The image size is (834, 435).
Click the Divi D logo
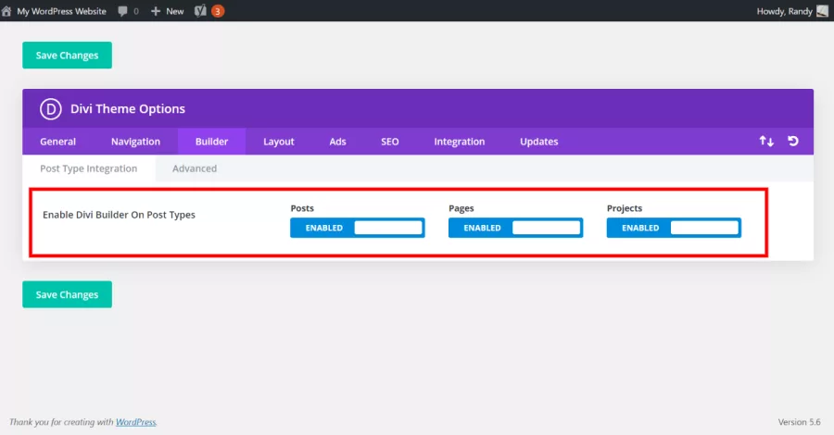point(51,109)
